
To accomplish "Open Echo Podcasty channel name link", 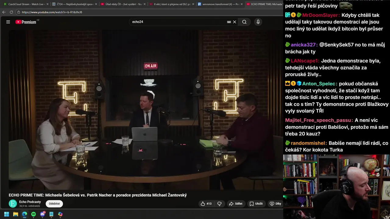I will 30,202.
